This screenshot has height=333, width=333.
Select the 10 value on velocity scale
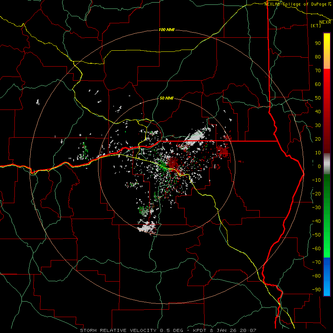pyautogui.click(x=318, y=153)
